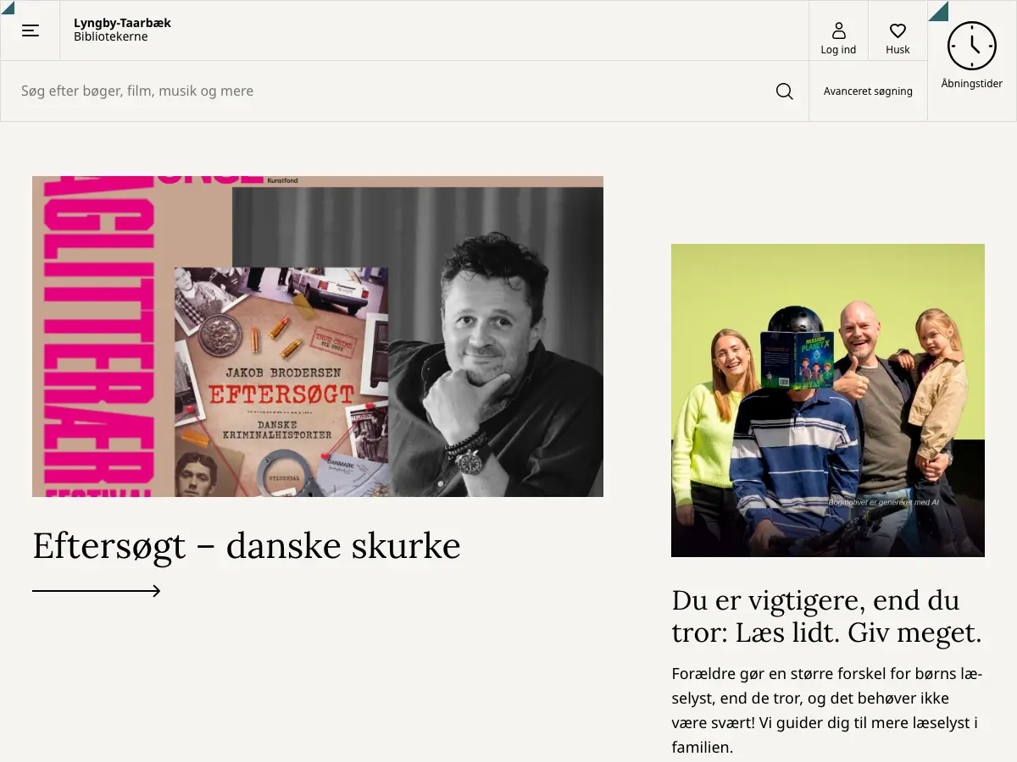Click the magnifier search icon
The image size is (1017, 762).
pyautogui.click(x=785, y=91)
